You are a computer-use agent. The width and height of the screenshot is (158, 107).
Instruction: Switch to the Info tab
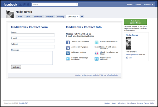28,17
